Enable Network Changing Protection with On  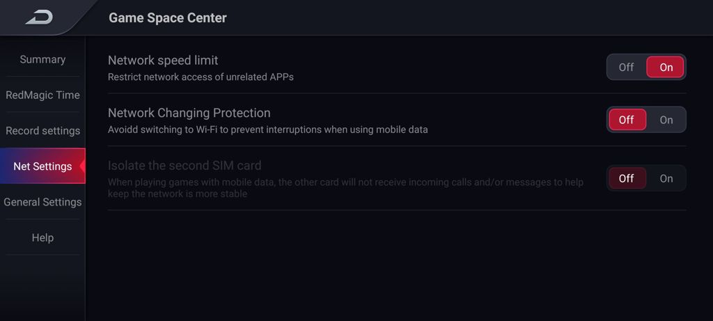click(666, 120)
